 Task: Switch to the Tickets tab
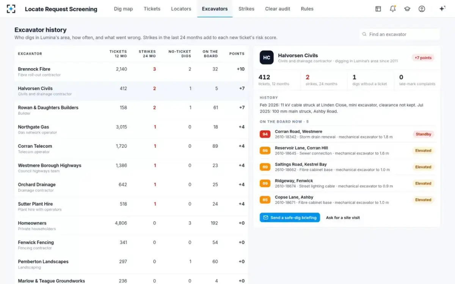pyautogui.click(x=152, y=9)
